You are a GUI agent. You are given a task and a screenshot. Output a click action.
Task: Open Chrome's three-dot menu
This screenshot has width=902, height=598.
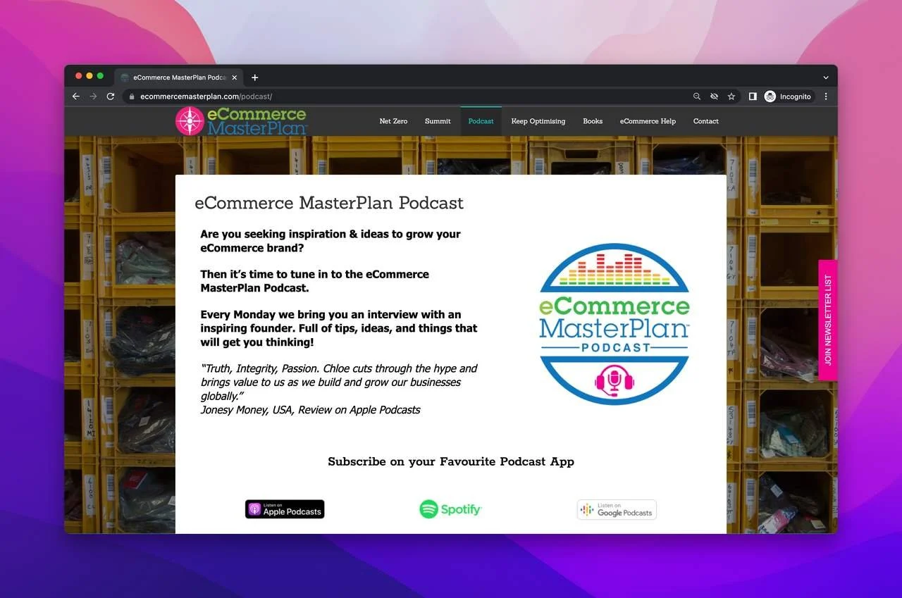click(826, 96)
